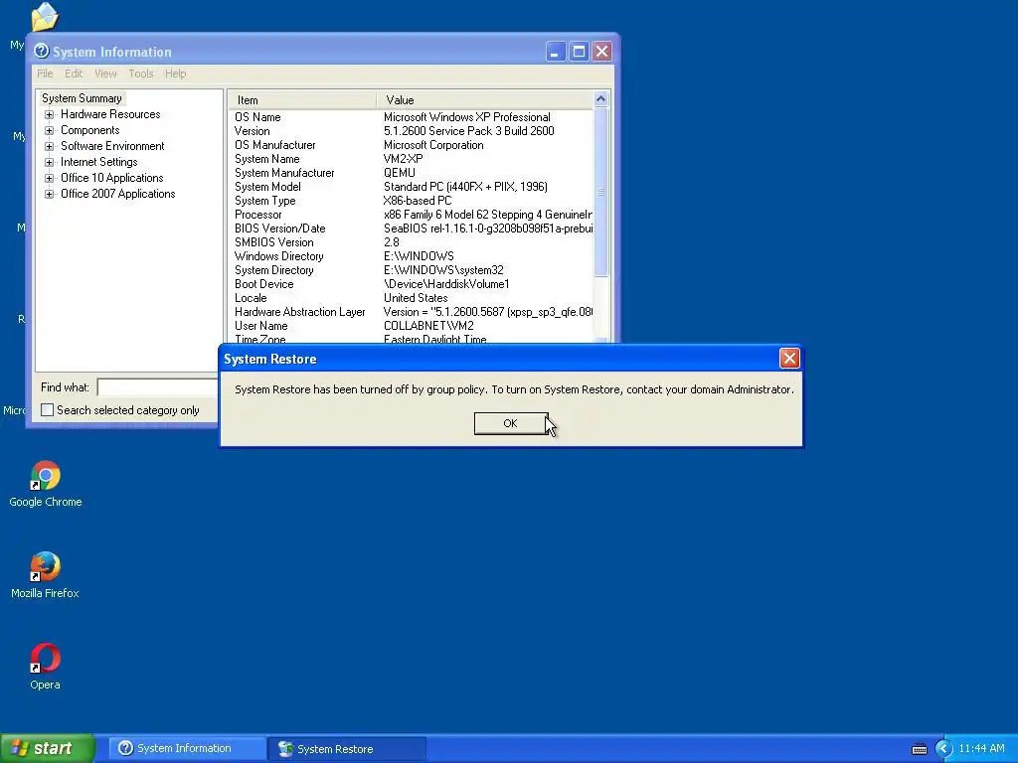Open Tools menu in System Information

tap(141, 74)
